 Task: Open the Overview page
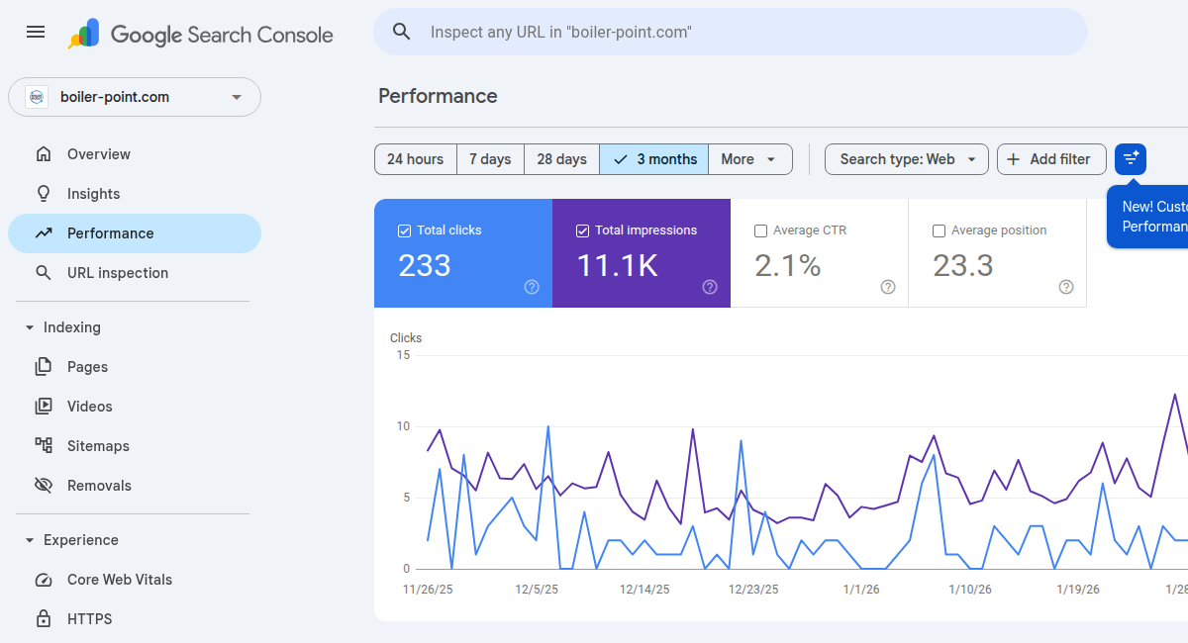pyautogui.click(x=98, y=154)
